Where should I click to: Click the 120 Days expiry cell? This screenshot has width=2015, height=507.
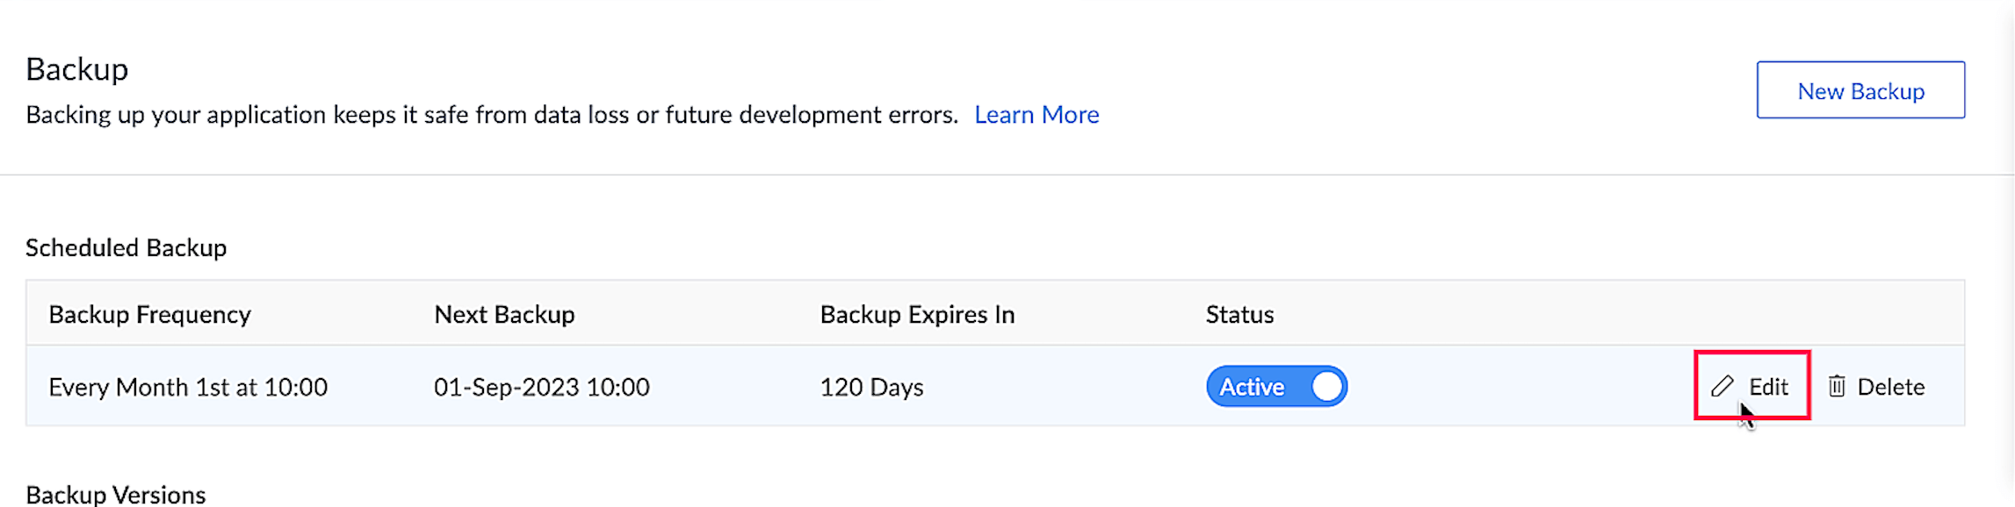(871, 387)
